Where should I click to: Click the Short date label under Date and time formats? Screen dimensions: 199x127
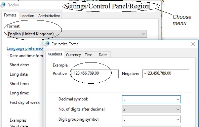click(19, 65)
